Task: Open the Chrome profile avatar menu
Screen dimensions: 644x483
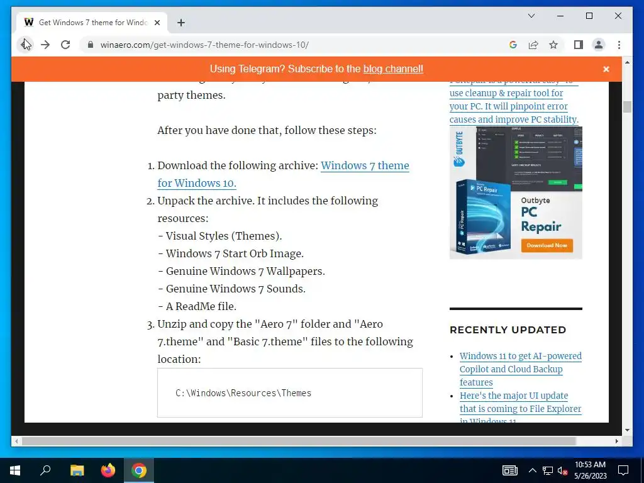Action: pos(599,45)
